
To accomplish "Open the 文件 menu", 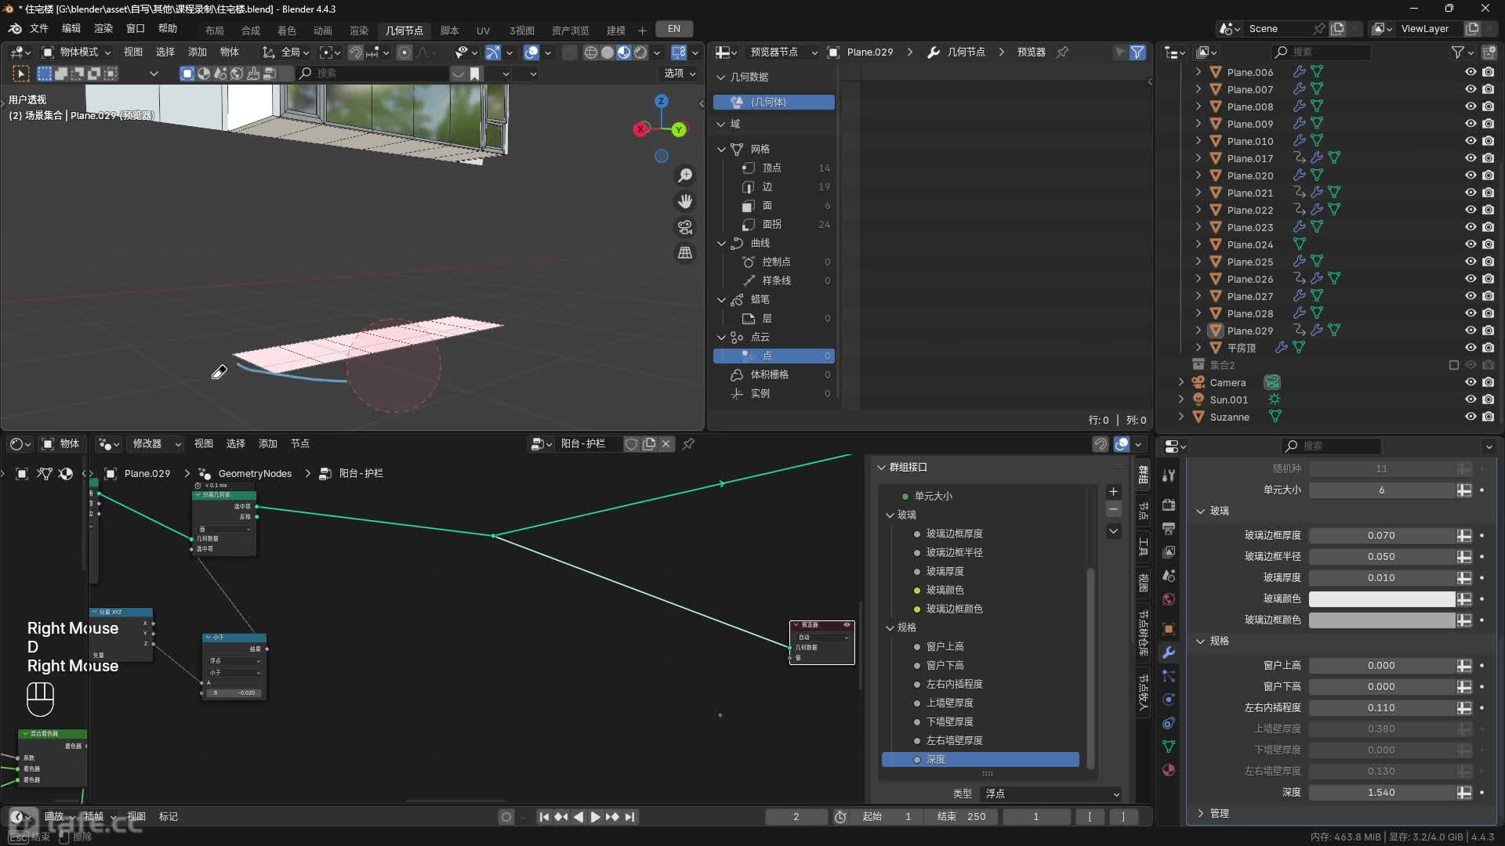I will (x=39, y=29).
